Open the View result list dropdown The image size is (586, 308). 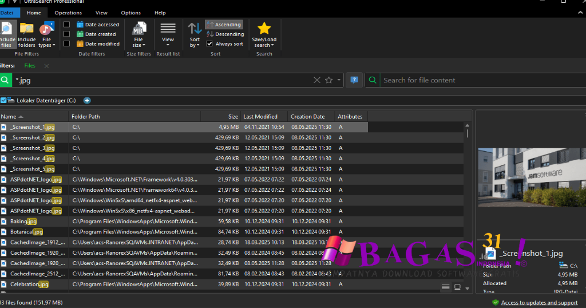click(168, 35)
